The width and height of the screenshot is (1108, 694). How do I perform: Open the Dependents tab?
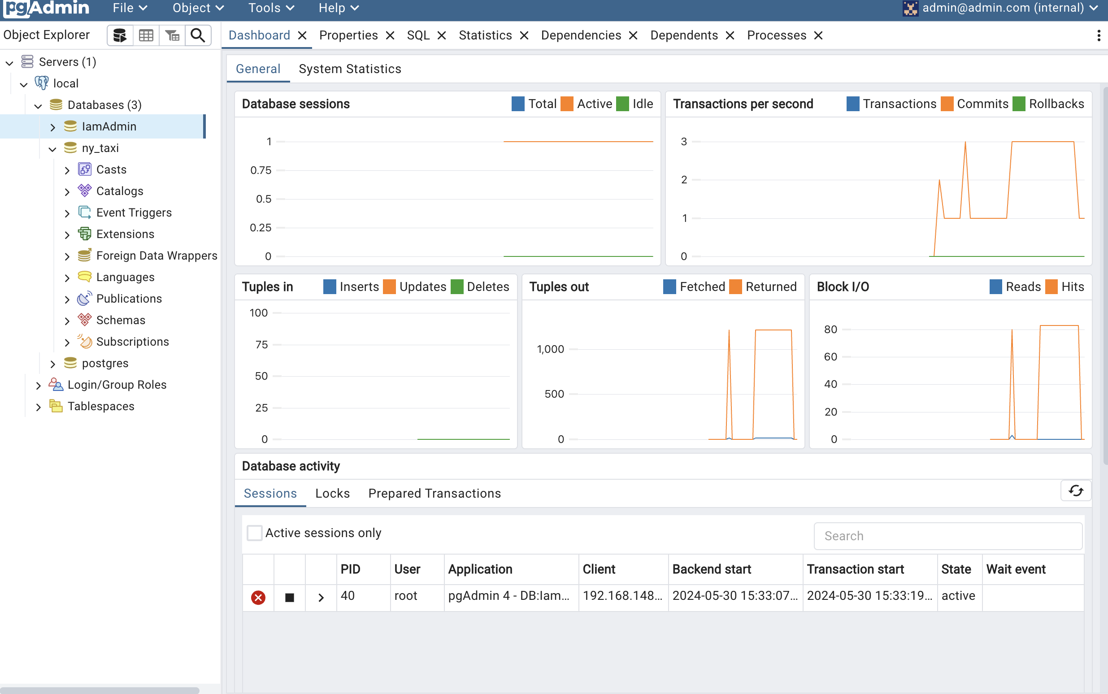click(x=684, y=35)
